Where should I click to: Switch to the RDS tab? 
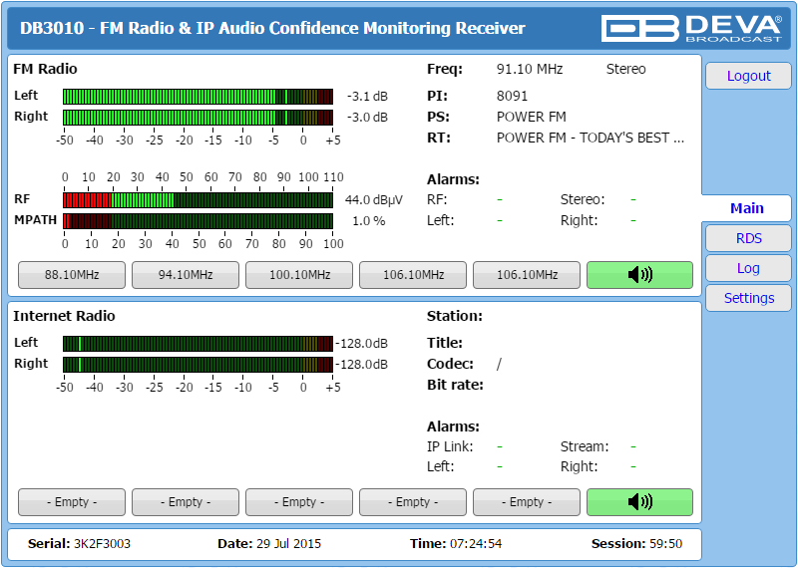pos(748,238)
